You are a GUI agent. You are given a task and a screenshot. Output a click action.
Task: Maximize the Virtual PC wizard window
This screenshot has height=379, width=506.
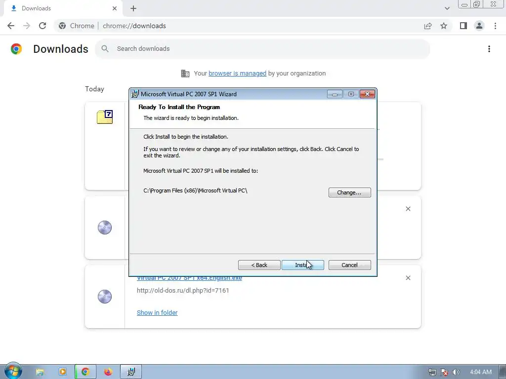(x=351, y=94)
